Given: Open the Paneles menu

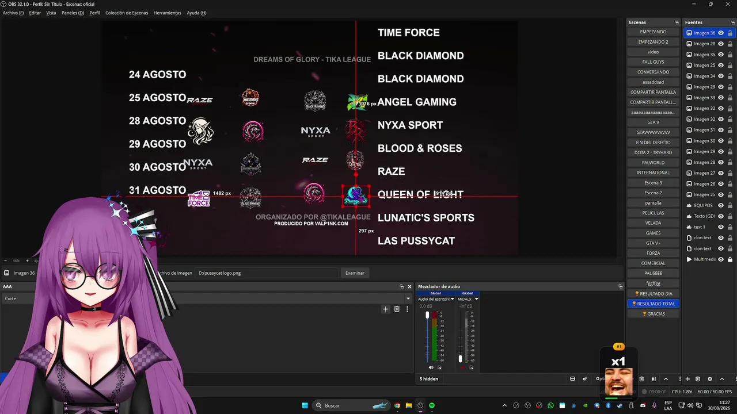Looking at the screenshot, I should (x=73, y=13).
